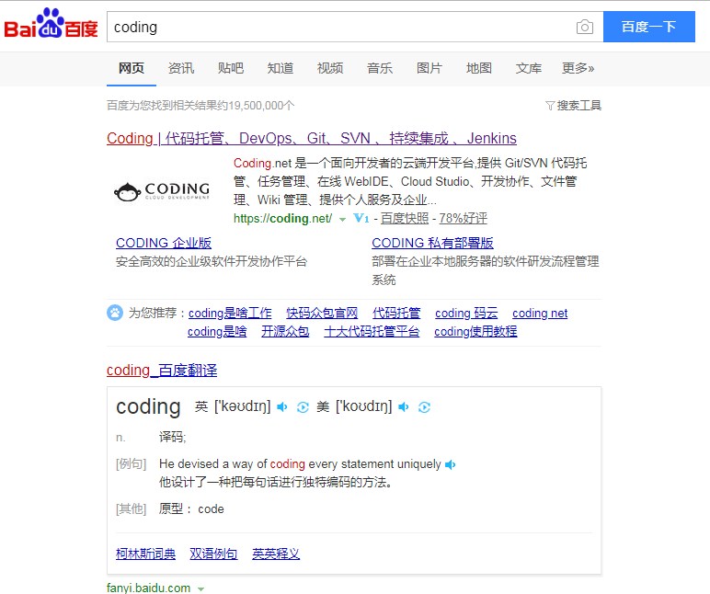Open recommended search coding是啥

(x=217, y=332)
